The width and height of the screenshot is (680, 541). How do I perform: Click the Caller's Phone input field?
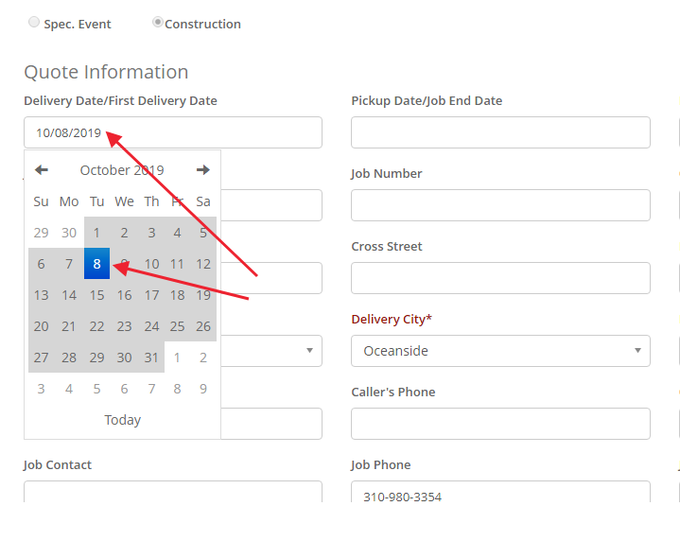500,424
